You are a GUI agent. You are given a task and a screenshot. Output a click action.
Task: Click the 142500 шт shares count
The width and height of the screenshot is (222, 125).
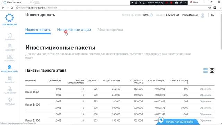172,15
